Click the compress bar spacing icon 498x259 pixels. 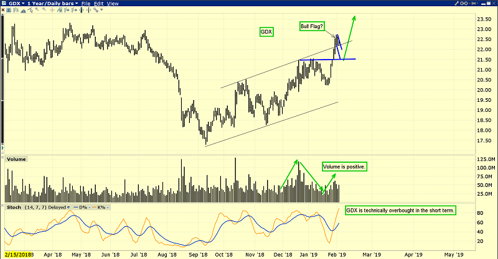(88, 10)
